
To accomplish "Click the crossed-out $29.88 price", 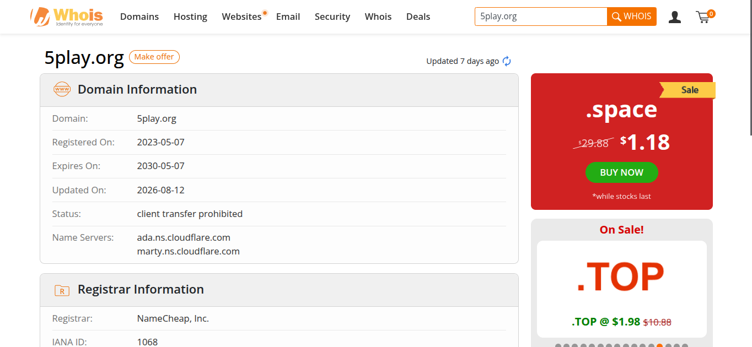I will point(594,143).
